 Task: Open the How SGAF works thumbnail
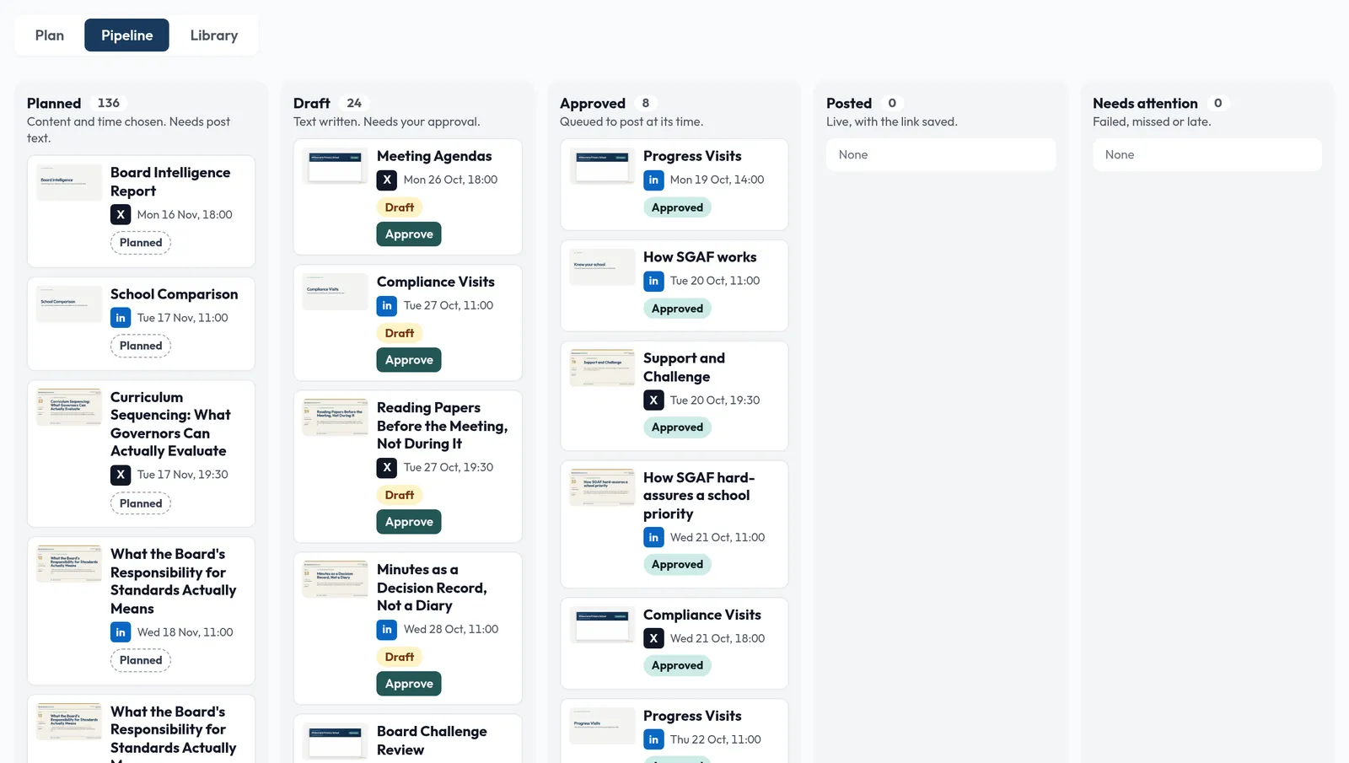(x=602, y=267)
